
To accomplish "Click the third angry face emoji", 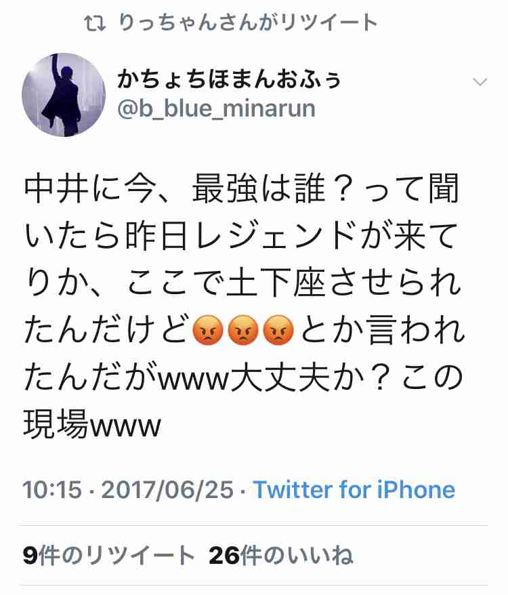I will (278, 330).
